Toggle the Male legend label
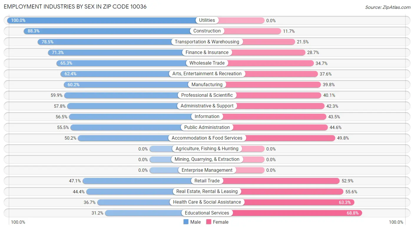Image resolution: width=414 pixels, height=229 pixels. click(196, 222)
